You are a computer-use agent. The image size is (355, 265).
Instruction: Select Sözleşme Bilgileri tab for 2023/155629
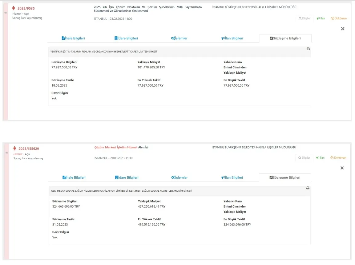coord(285,177)
